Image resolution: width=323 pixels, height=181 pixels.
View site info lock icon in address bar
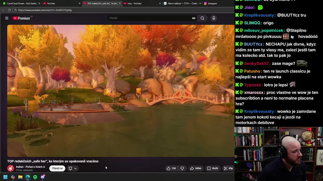(15, 10)
